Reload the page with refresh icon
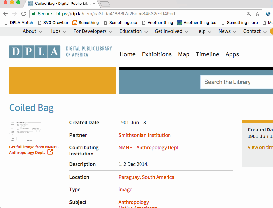 [x=23, y=14]
